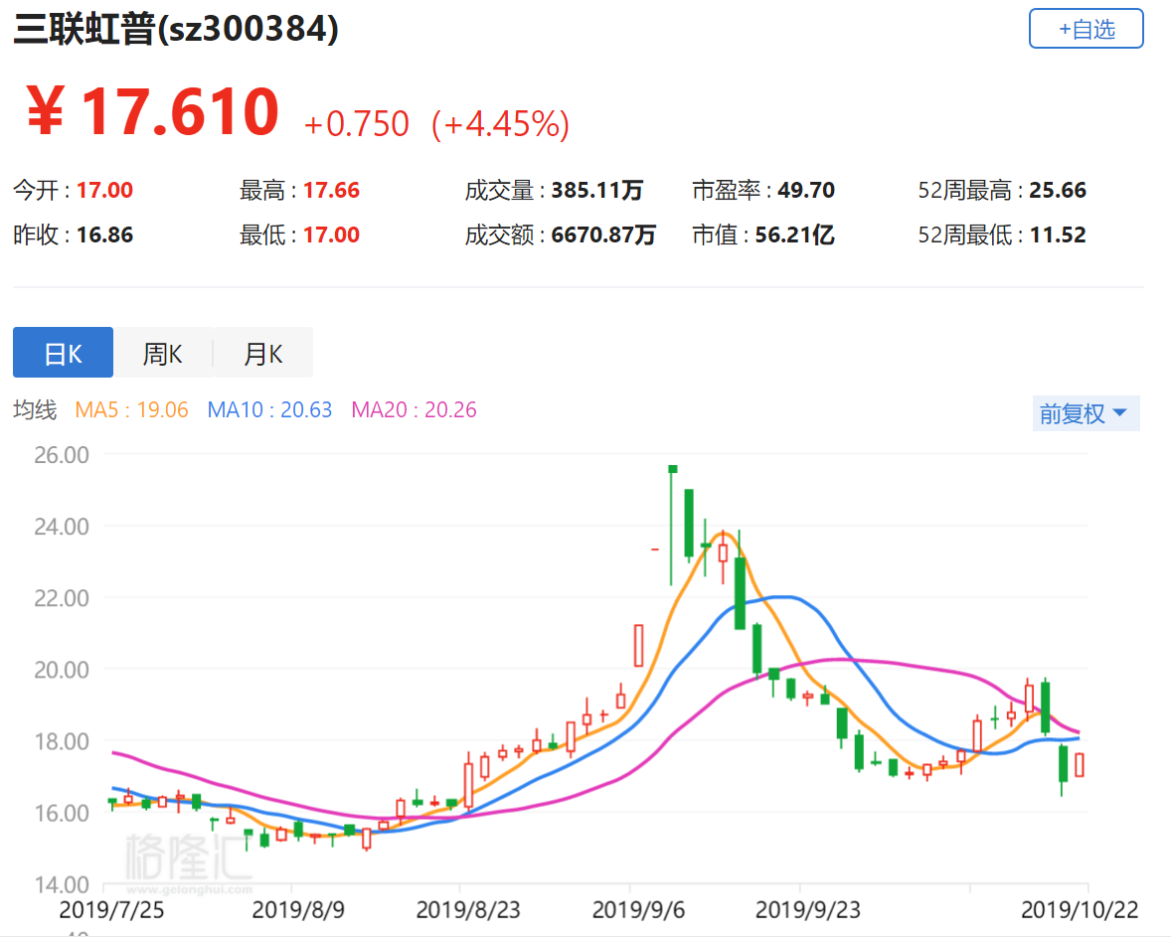
Task: Click the 16.00 y-axis label
Action: tap(62, 813)
